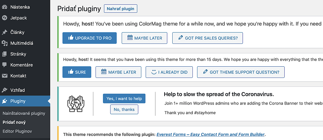Open Nainštalované pluginy submenu item
Screen dimensions: 323x140
24,113
